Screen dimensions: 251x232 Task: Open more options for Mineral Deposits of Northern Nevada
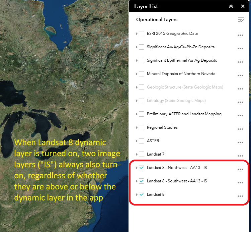(240, 75)
